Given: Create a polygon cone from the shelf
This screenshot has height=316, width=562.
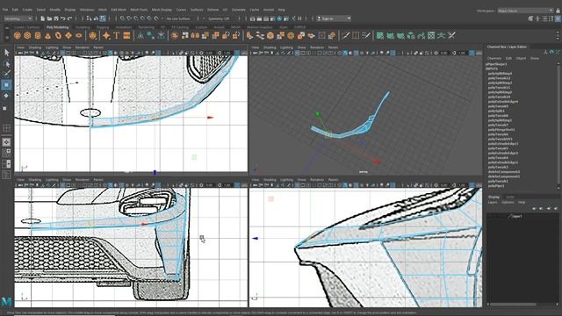Looking at the screenshot, I should 48,35.
